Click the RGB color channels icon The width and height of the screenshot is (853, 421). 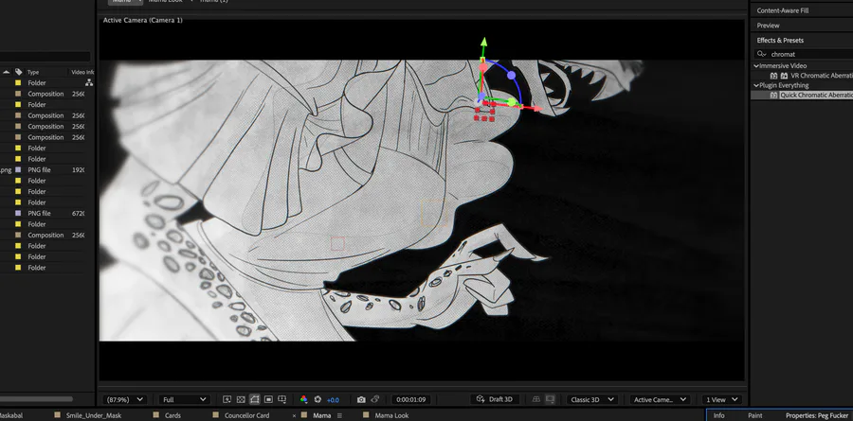(303, 399)
